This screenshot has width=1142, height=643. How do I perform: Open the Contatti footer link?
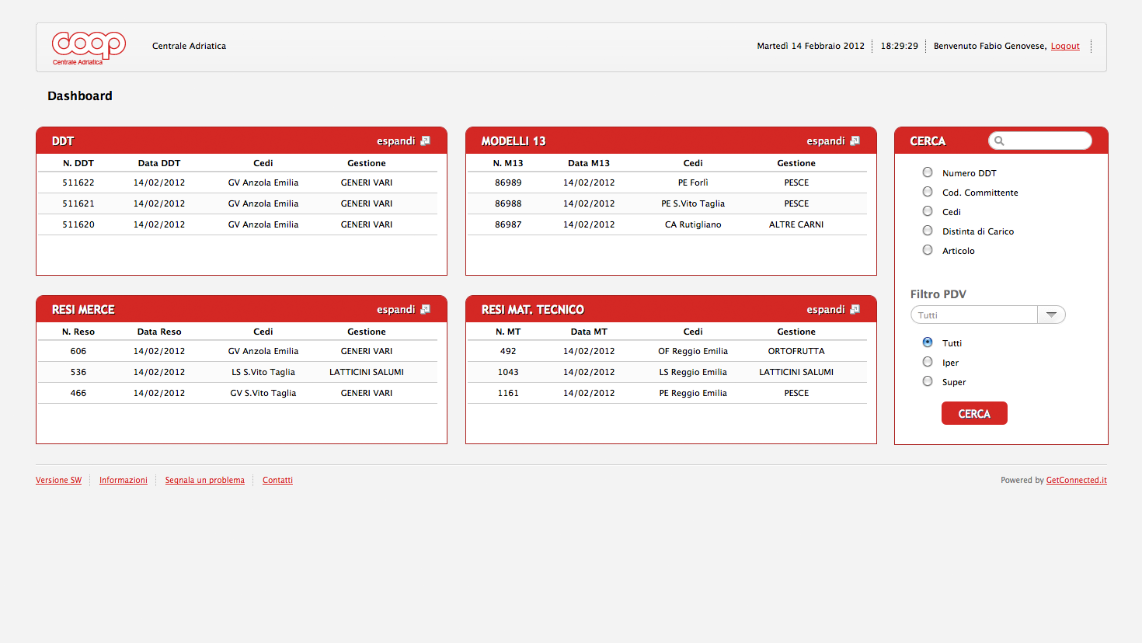(x=277, y=480)
